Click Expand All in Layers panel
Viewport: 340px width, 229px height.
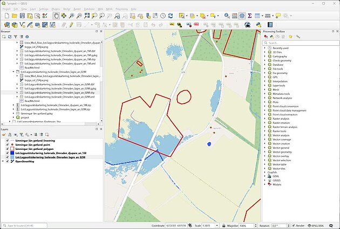(x=36, y=135)
